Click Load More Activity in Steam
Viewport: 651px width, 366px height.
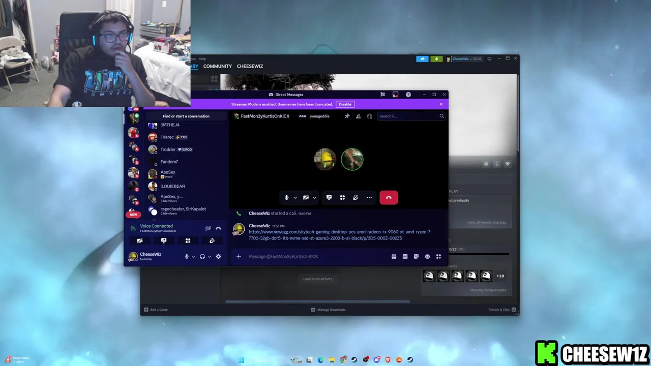tap(317, 279)
